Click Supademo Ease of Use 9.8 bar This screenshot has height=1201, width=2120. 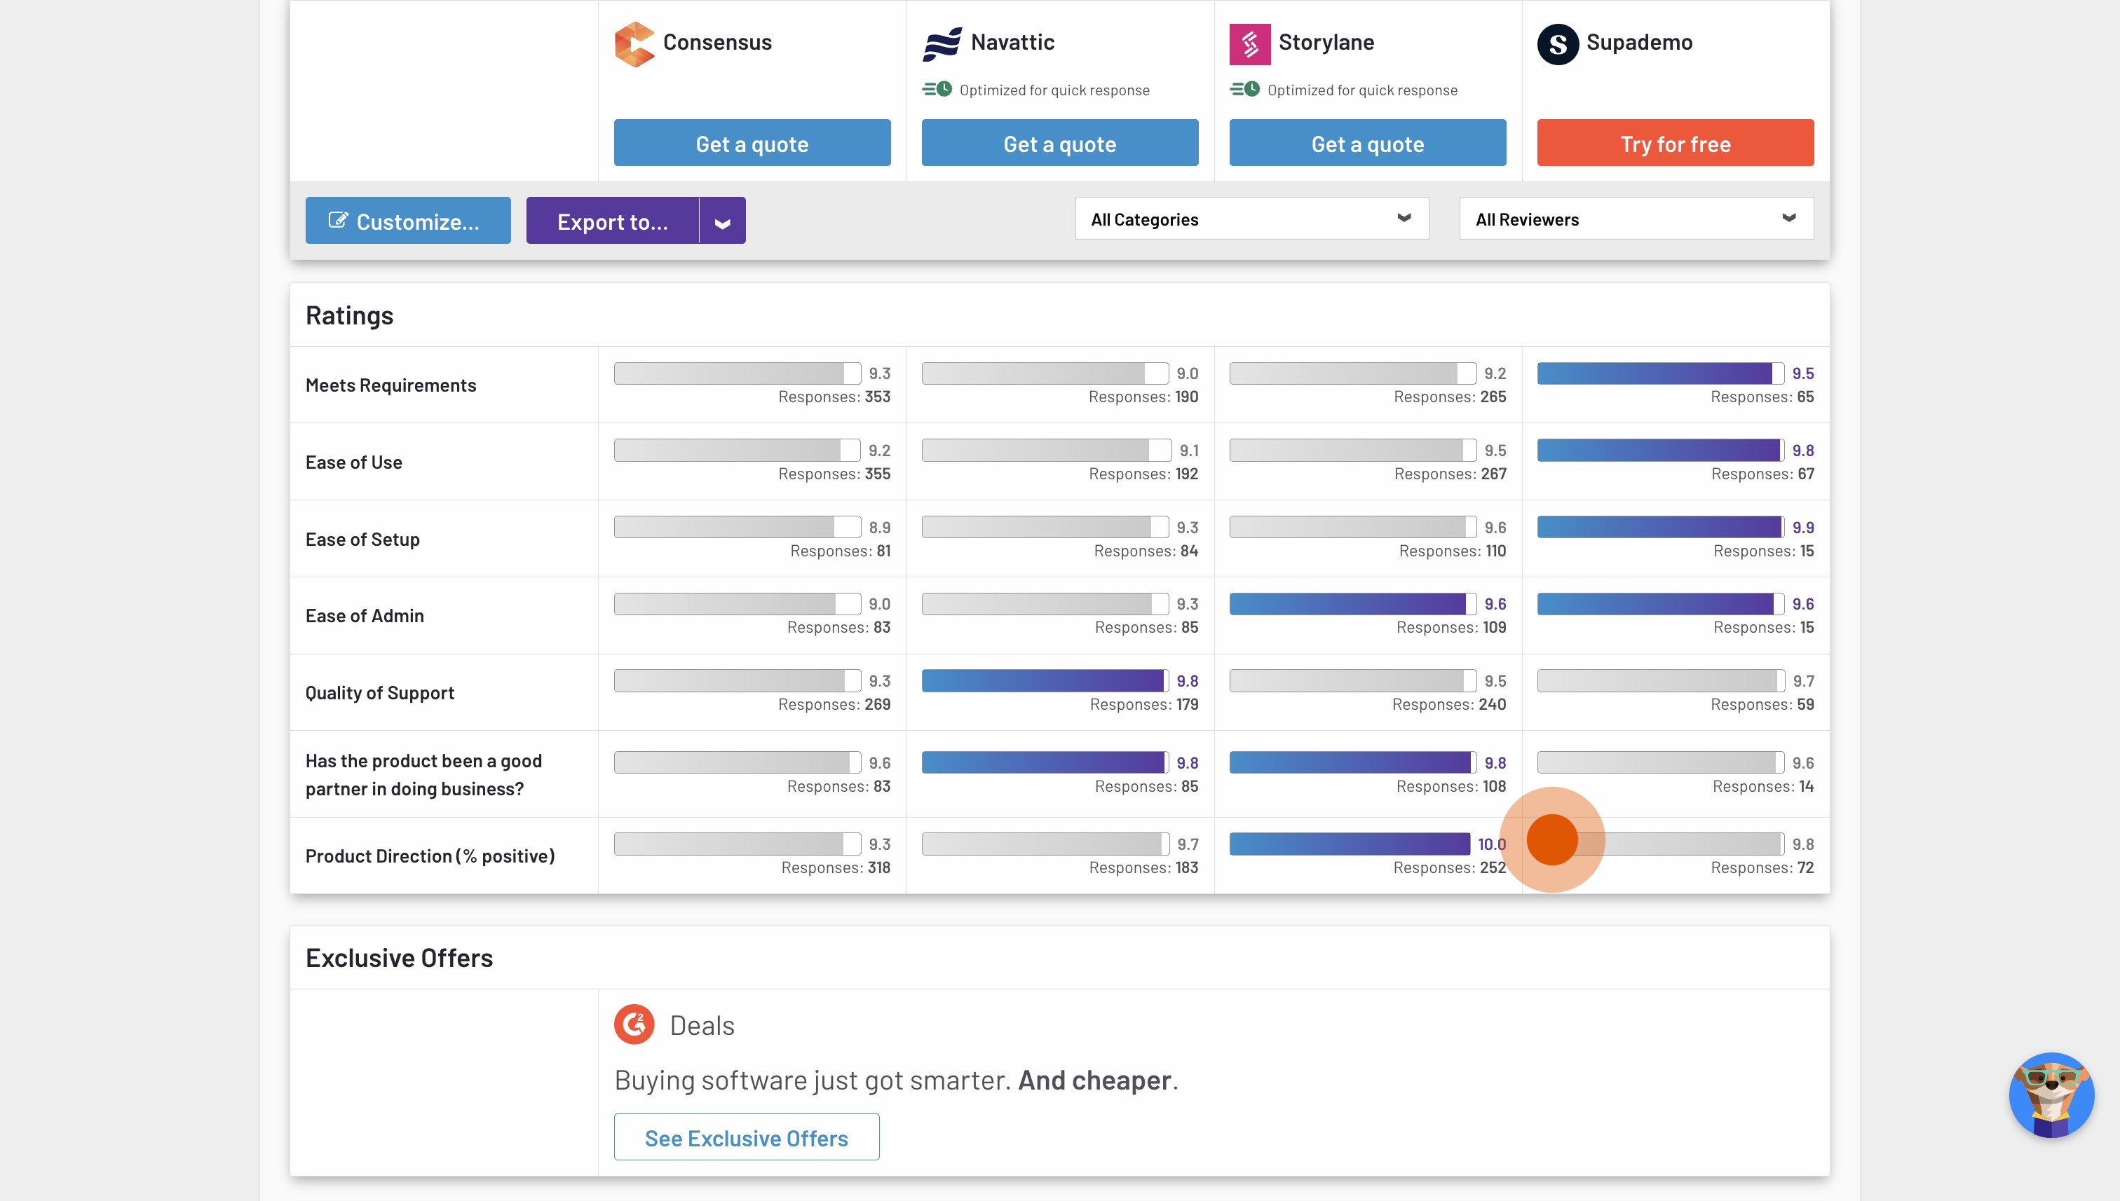pos(1660,451)
